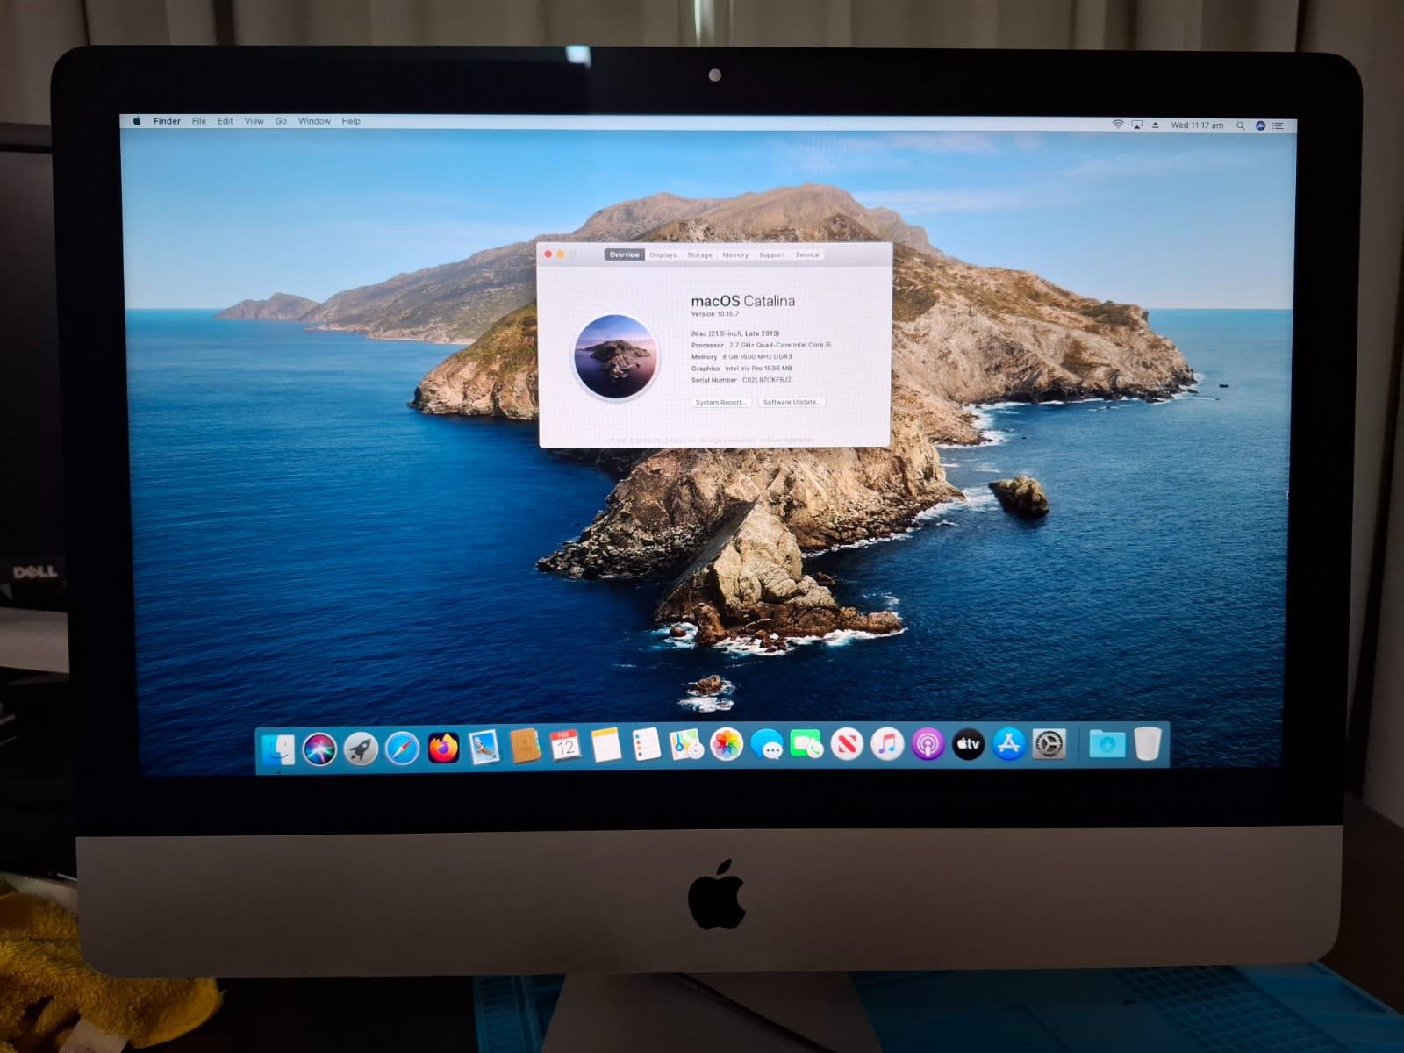Screen dimensions: 1404x1053
Task: Switch to the Support tab
Action: pyautogui.click(x=772, y=254)
